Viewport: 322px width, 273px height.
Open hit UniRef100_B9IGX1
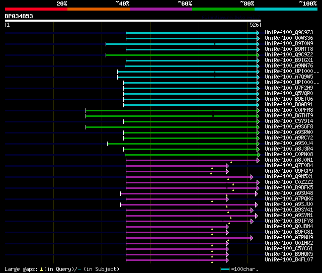[x=289, y=60]
